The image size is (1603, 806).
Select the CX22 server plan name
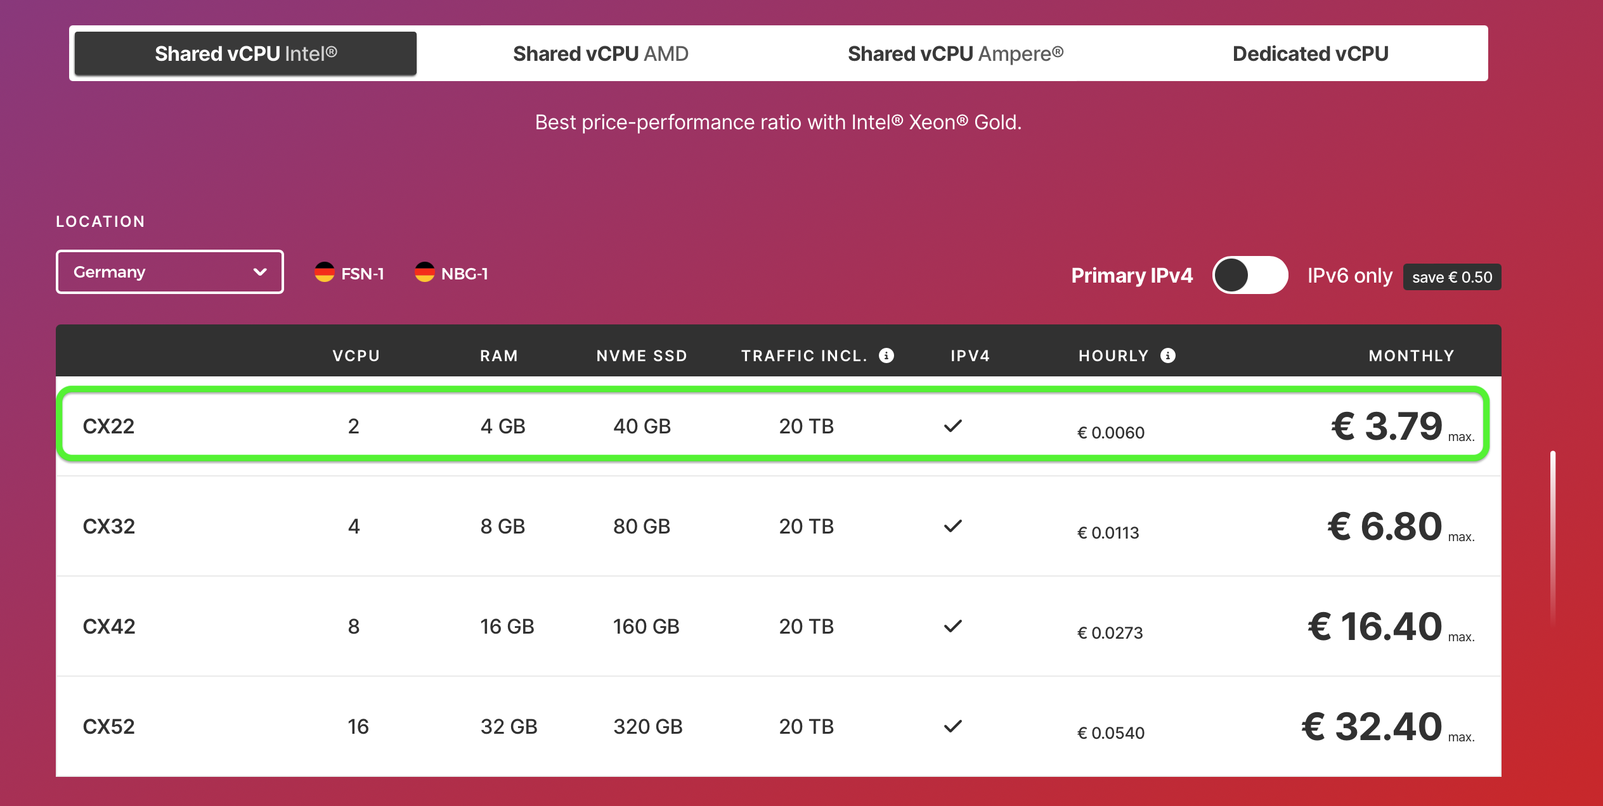108,426
